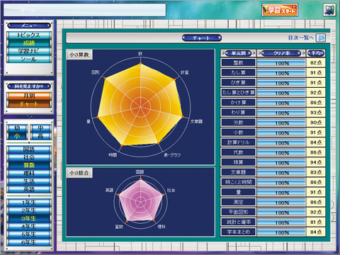The height and width of the screenshot is (255, 340).
Task: Click the 表・グラフ axis label on radar chart
Action: pos(172,155)
